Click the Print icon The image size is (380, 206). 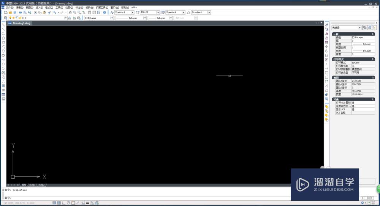[21, 13]
